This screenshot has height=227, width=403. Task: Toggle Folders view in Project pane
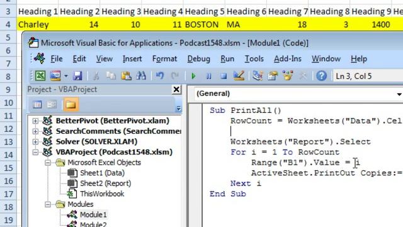coord(71,104)
